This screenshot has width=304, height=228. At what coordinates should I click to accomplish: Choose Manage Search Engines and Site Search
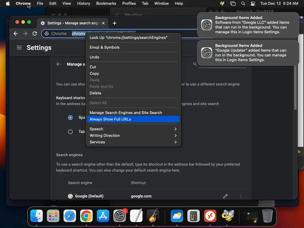click(x=133, y=113)
